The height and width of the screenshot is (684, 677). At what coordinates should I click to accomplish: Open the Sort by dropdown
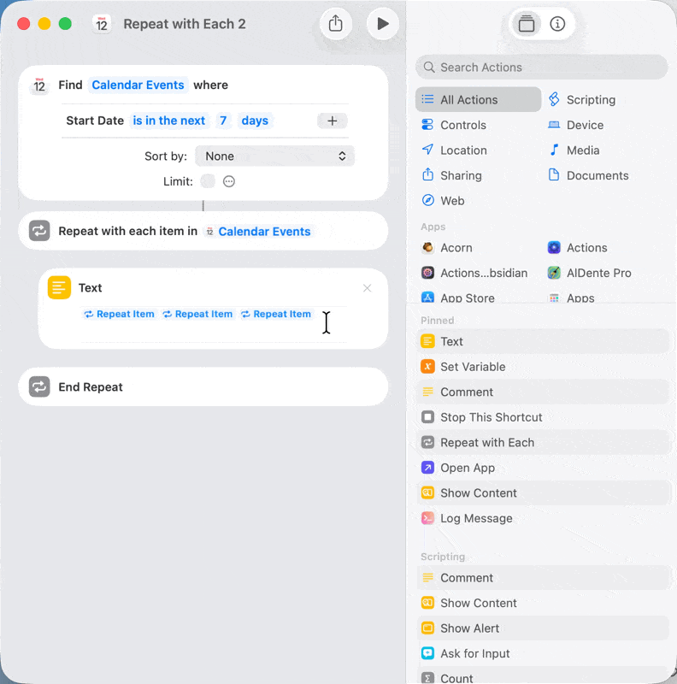click(x=274, y=156)
